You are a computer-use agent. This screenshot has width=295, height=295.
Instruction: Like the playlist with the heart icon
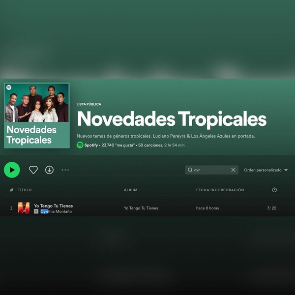pyautogui.click(x=33, y=170)
